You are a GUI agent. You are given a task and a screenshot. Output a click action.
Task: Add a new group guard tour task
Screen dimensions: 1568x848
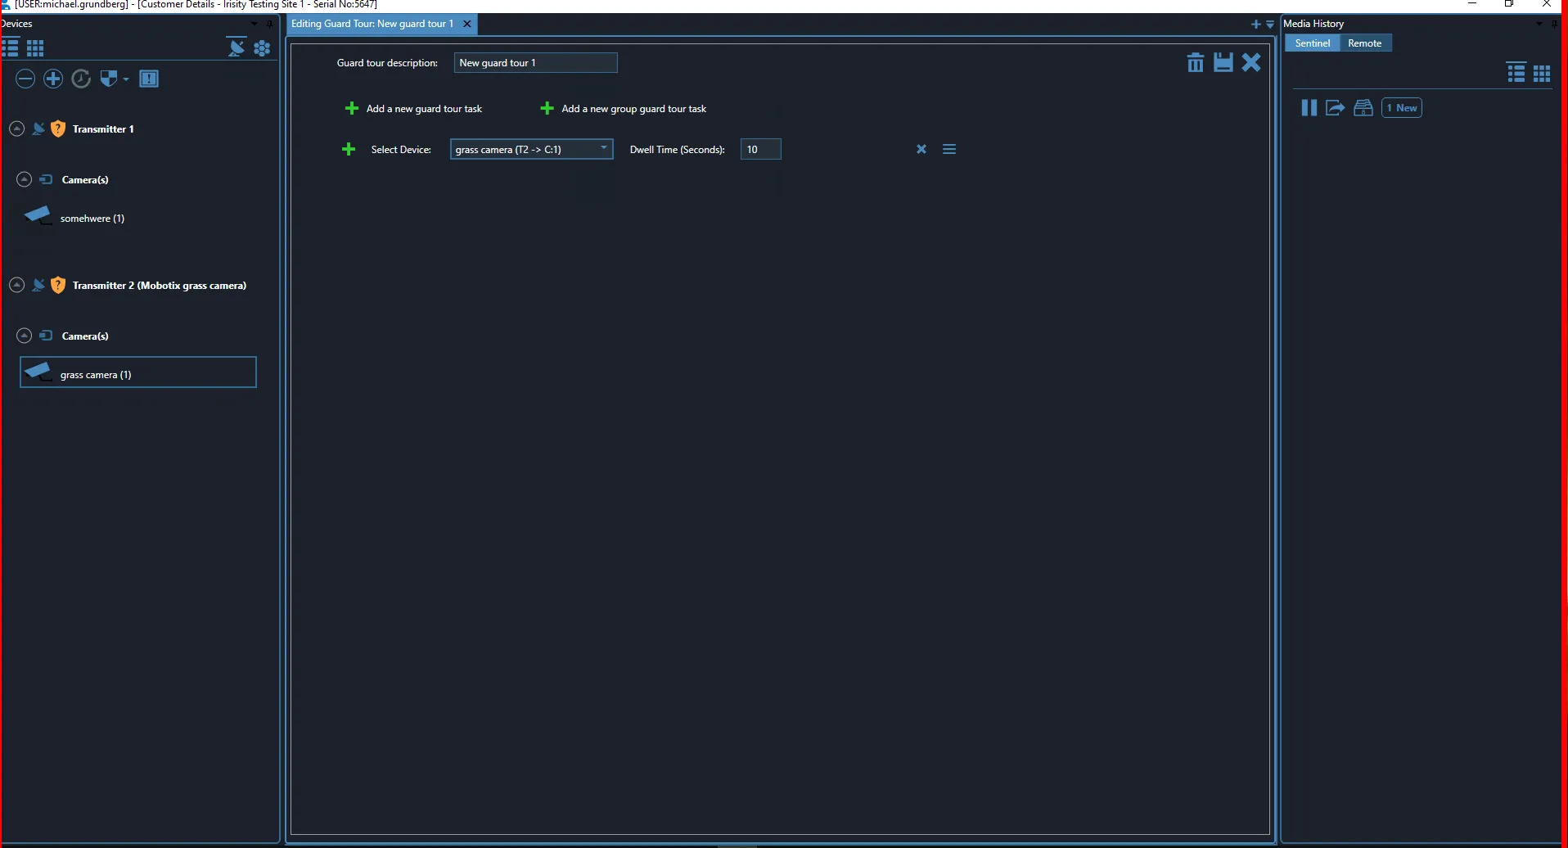(624, 108)
